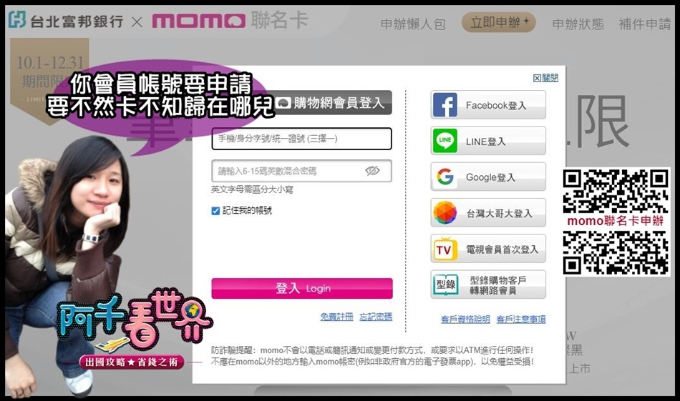The height and width of the screenshot is (401, 680).
Task: Click the Taipei Fubon Bank logo icon
Action: tap(17, 20)
